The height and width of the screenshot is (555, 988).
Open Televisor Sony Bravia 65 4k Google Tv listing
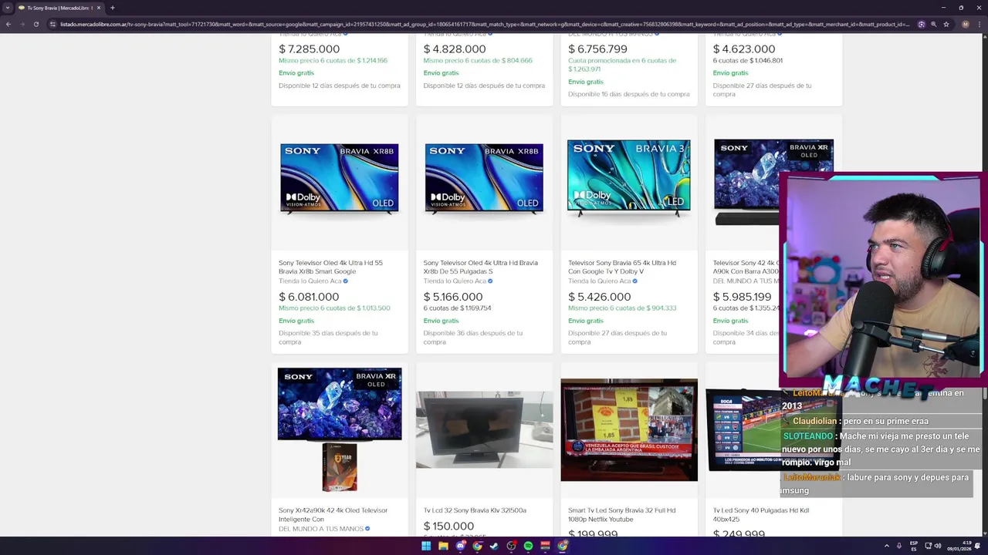[622, 267]
